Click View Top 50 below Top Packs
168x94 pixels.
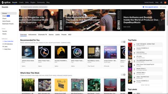point(145,85)
